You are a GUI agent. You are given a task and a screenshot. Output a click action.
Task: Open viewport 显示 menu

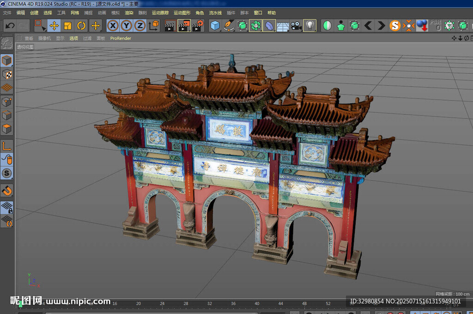60,38
